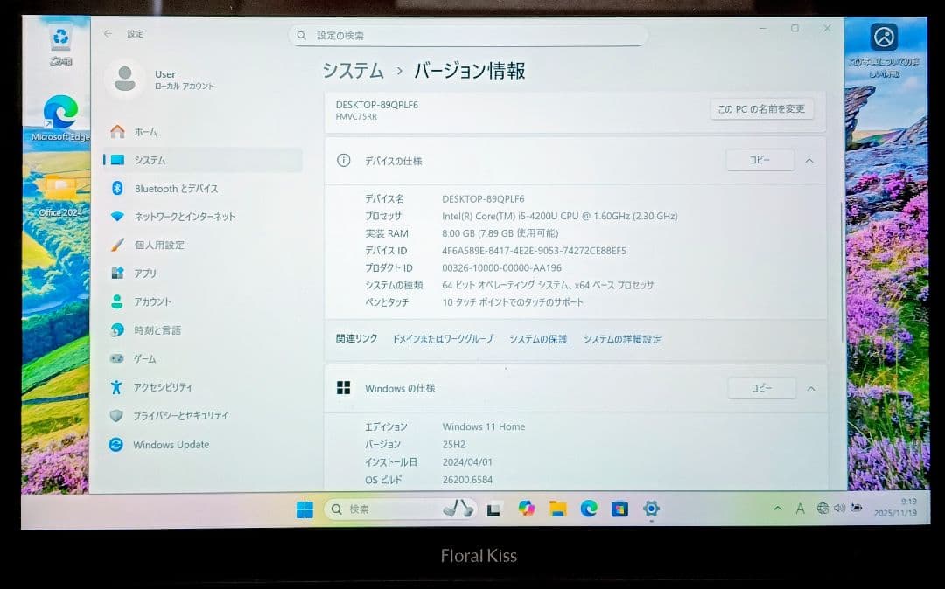The image size is (945, 589).
Task: Open the アクセシビリティ settings section
Action: pos(175,387)
